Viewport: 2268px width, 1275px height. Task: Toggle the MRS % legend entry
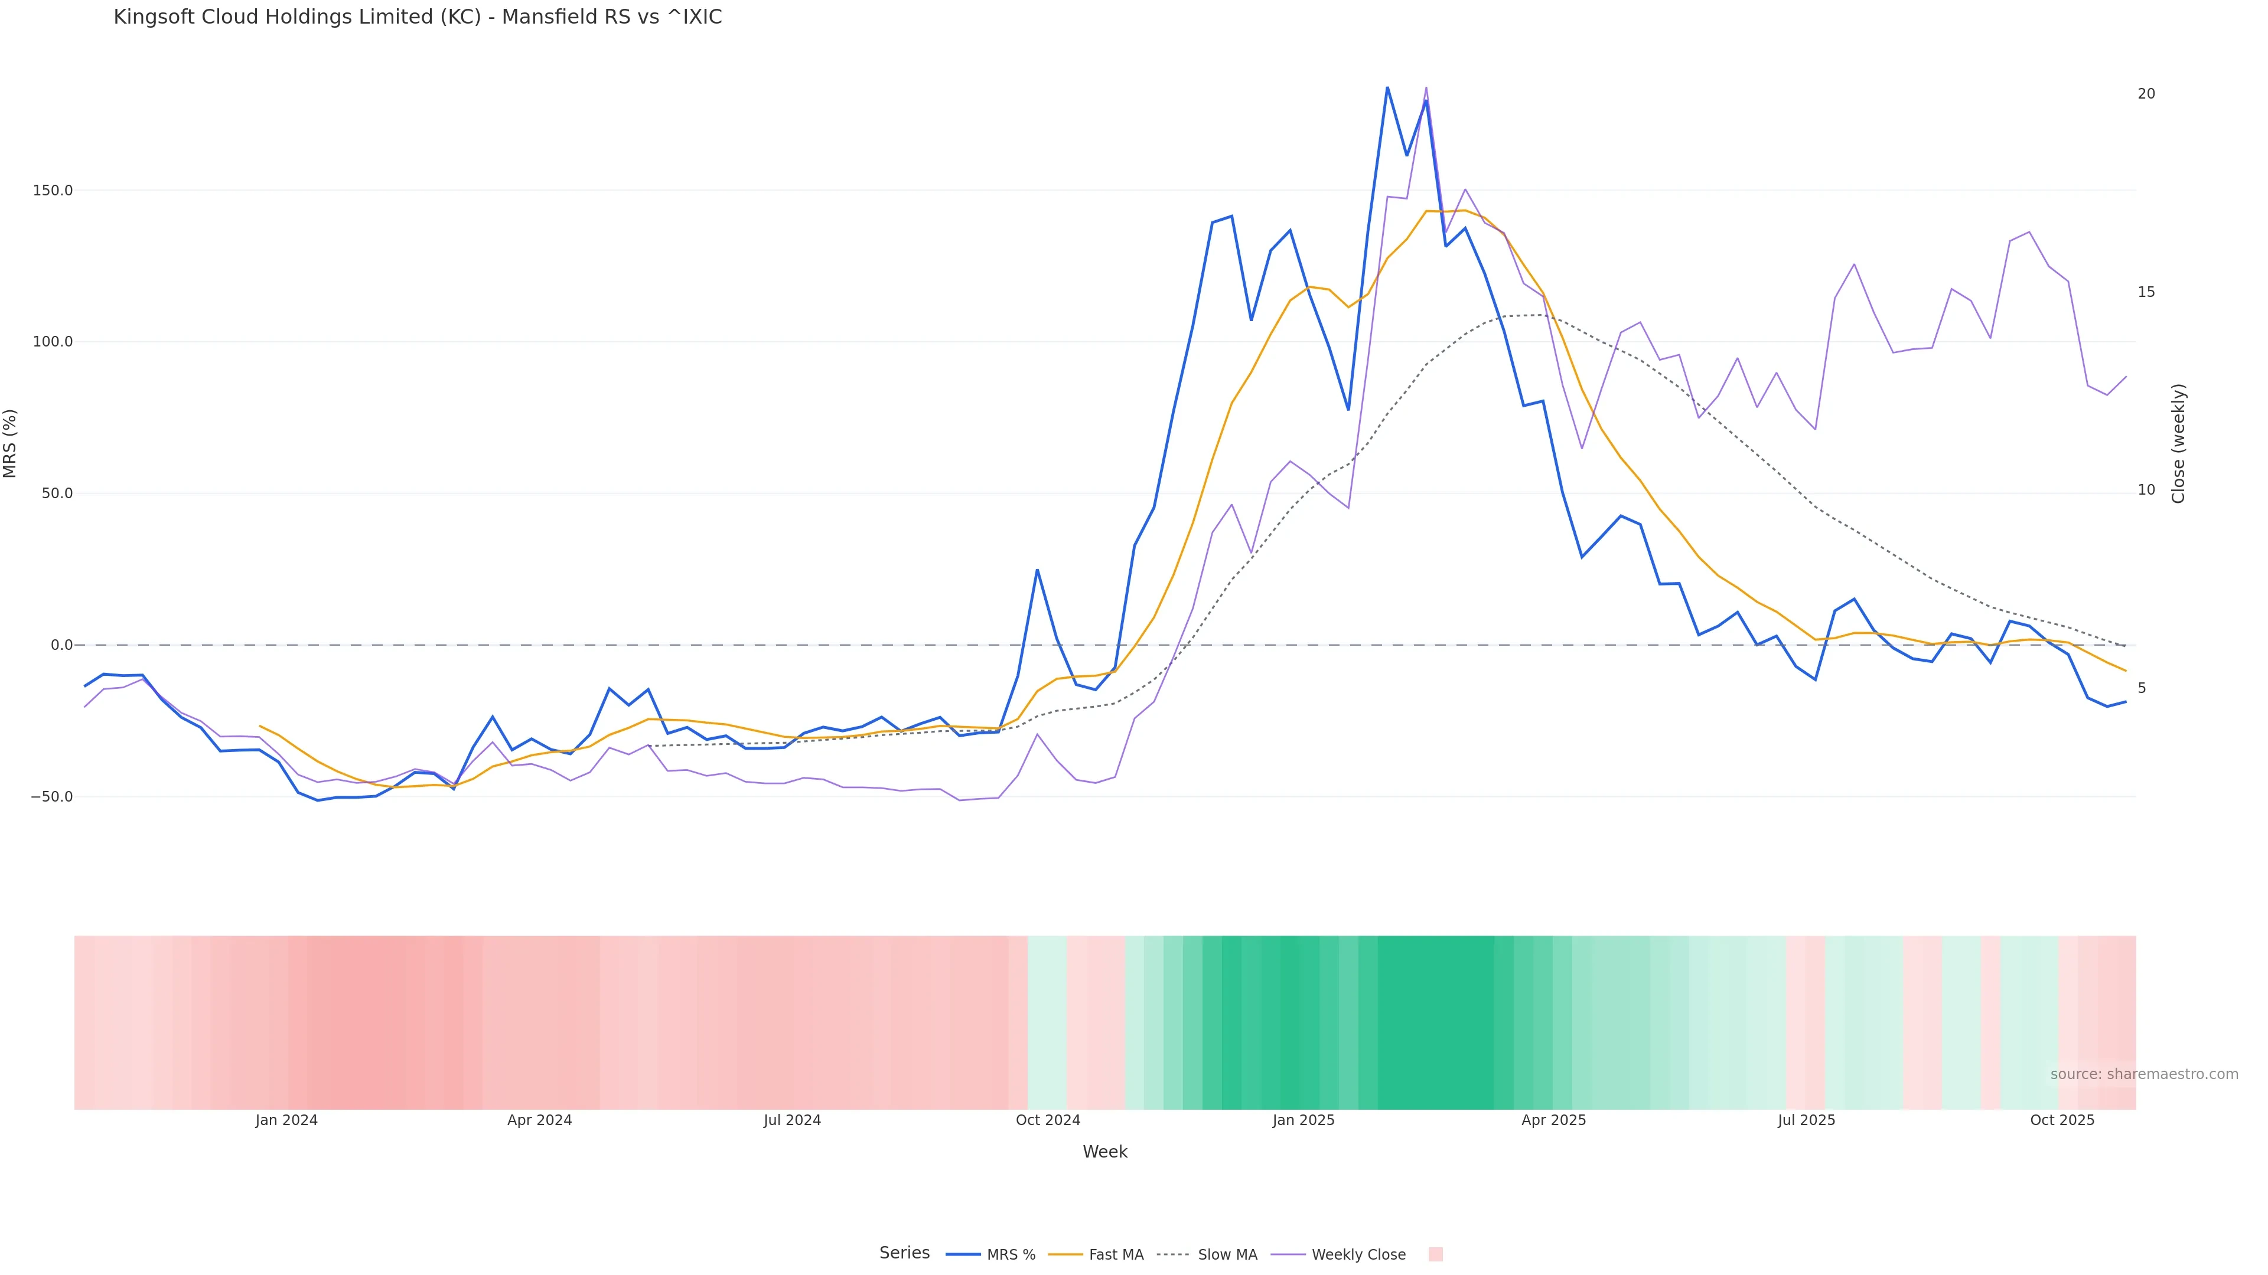tap(1011, 1255)
